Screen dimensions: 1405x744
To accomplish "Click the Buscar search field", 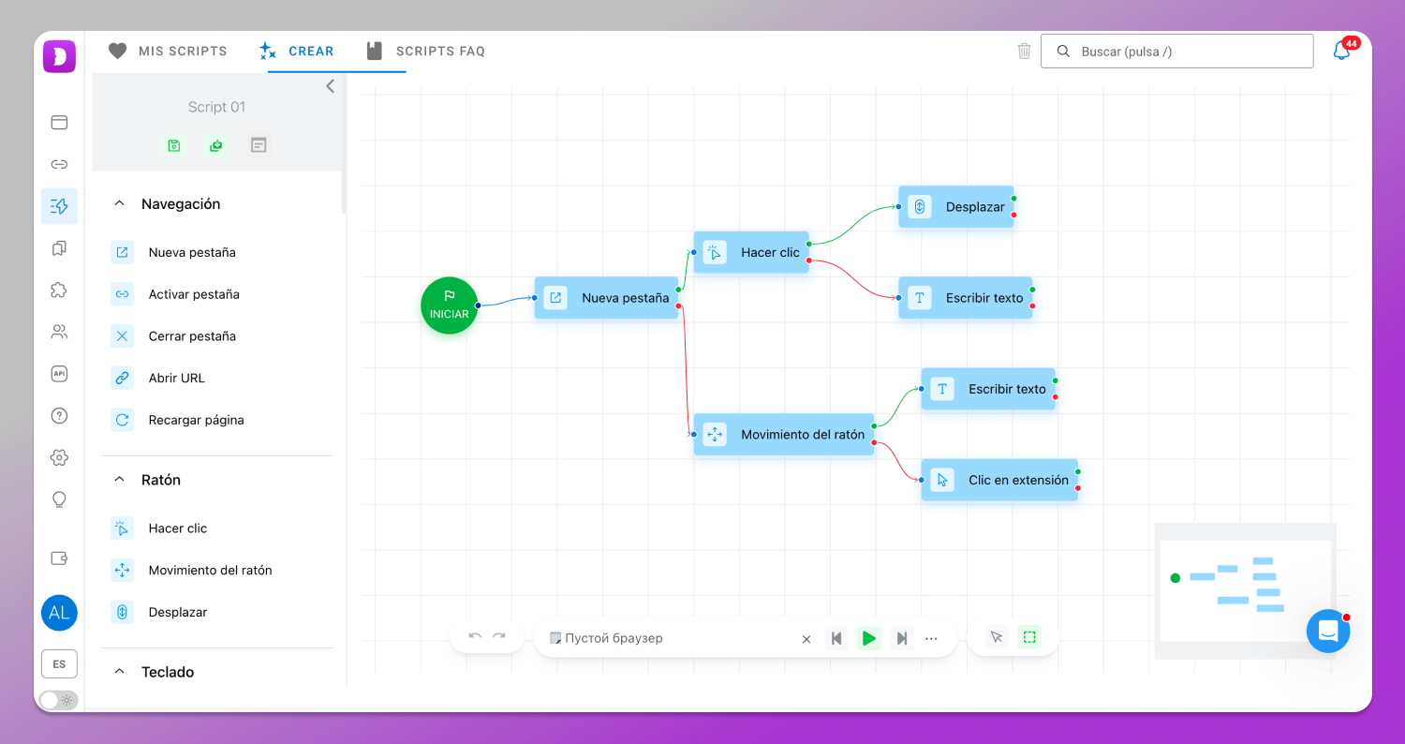I will tap(1176, 52).
